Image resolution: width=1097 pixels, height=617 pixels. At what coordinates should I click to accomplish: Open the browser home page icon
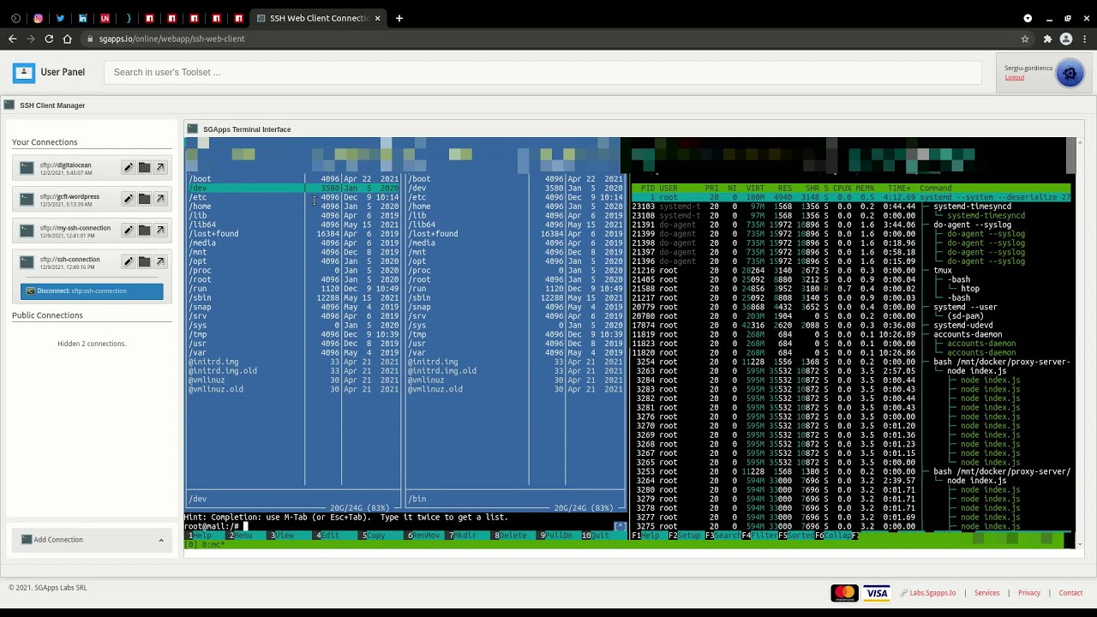[x=67, y=39]
